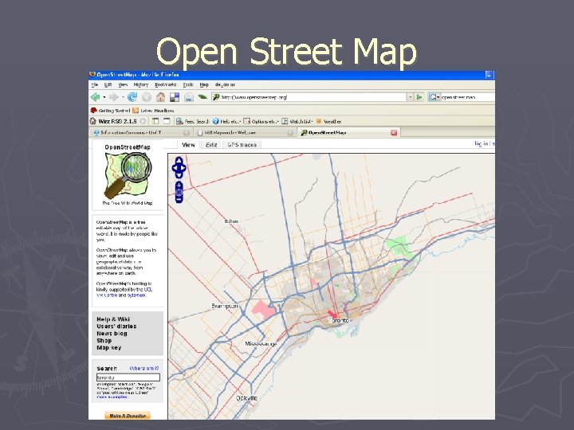This screenshot has height=430, width=574.
Task: Open the Forward history dropdown arrow
Action: coord(123,97)
